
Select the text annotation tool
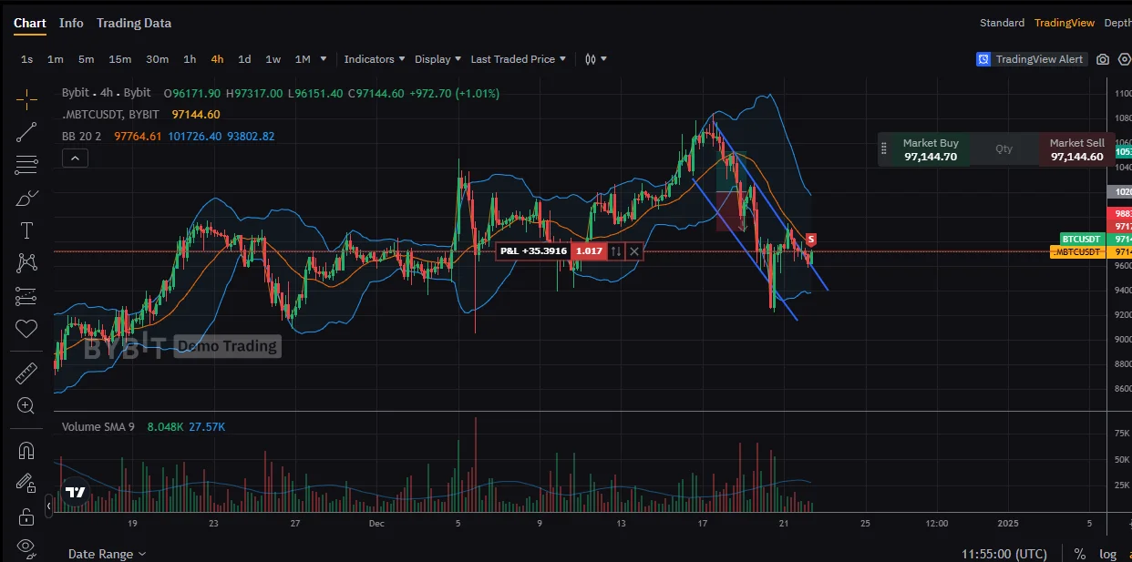[26, 230]
